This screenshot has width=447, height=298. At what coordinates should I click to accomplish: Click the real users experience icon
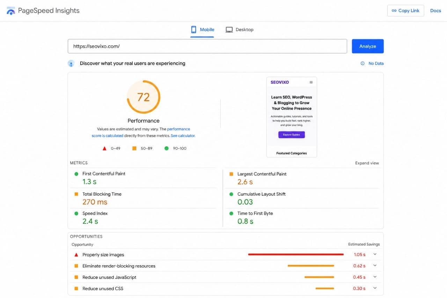tap(71, 64)
